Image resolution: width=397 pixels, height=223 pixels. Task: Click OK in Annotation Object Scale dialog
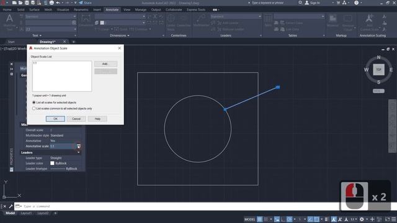click(55, 118)
